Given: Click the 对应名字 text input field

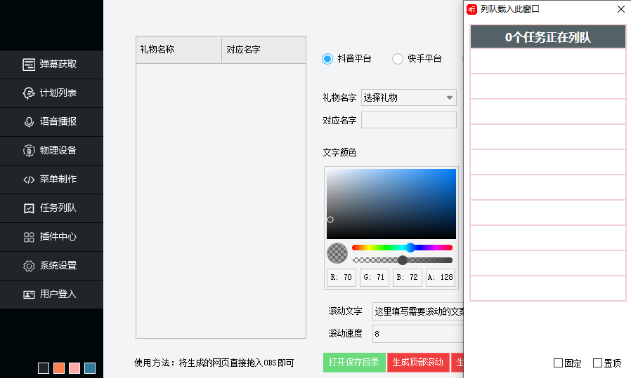Looking at the screenshot, I should (x=409, y=121).
